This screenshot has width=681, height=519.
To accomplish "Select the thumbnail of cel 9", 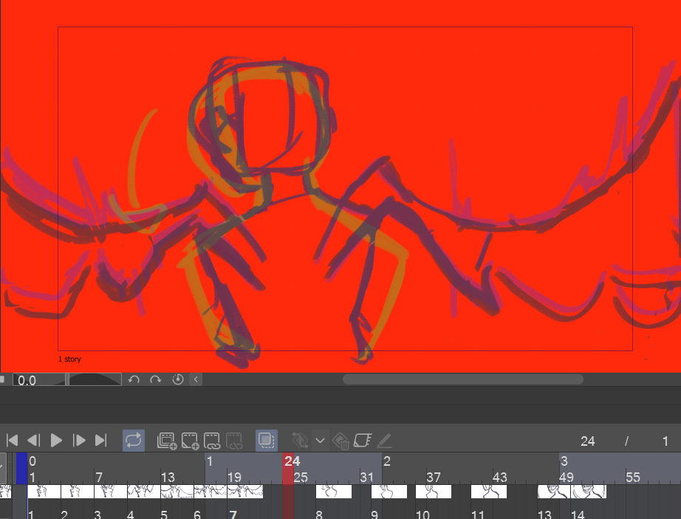I will pyautogui.click(x=389, y=492).
